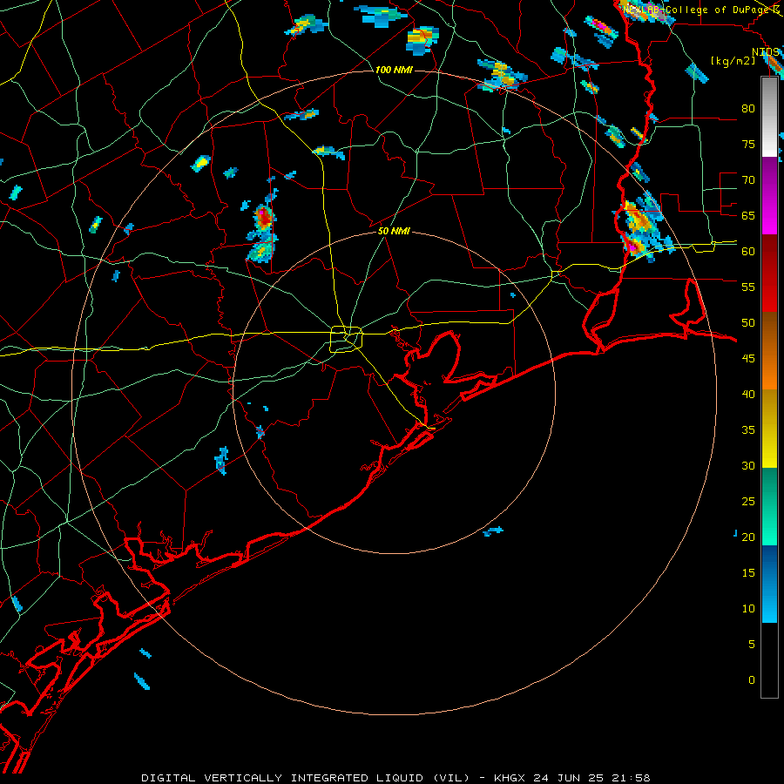Select legend value 30
Image resolution: width=784 pixels, height=784 pixels.
(x=748, y=465)
